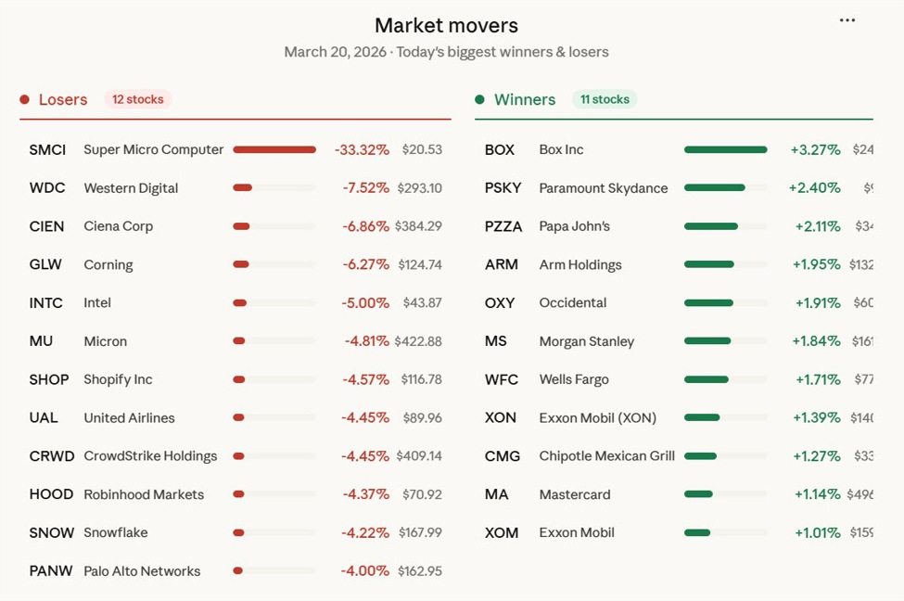Image resolution: width=904 pixels, height=601 pixels.
Task: Click the Intel $43.87 price value
Action: pyautogui.click(x=423, y=302)
